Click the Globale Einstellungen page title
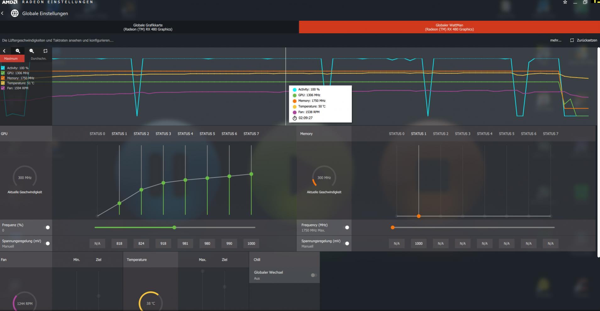600x311 pixels. click(x=45, y=14)
